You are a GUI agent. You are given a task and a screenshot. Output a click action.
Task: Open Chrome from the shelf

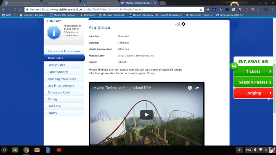point(26,150)
